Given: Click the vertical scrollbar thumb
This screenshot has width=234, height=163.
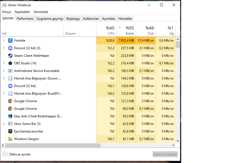Looking at the screenshot, I should tap(178, 45).
